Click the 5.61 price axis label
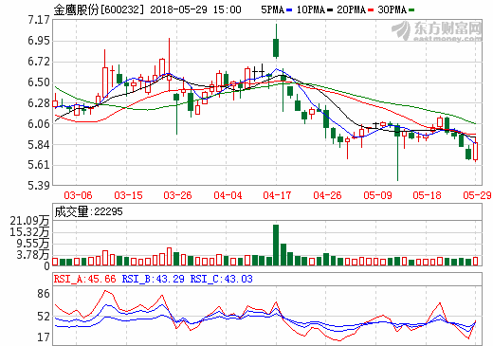The height and width of the screenshot is (346, 493). (x=39, y=165)
